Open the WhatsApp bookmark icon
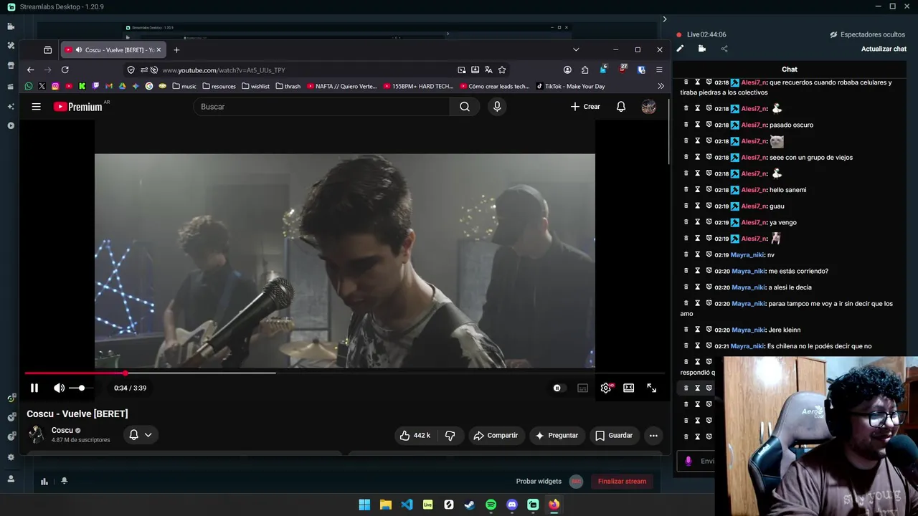 pos(29,86)
